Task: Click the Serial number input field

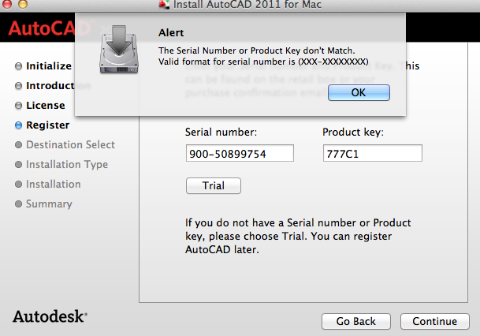Action: point(240,153)
